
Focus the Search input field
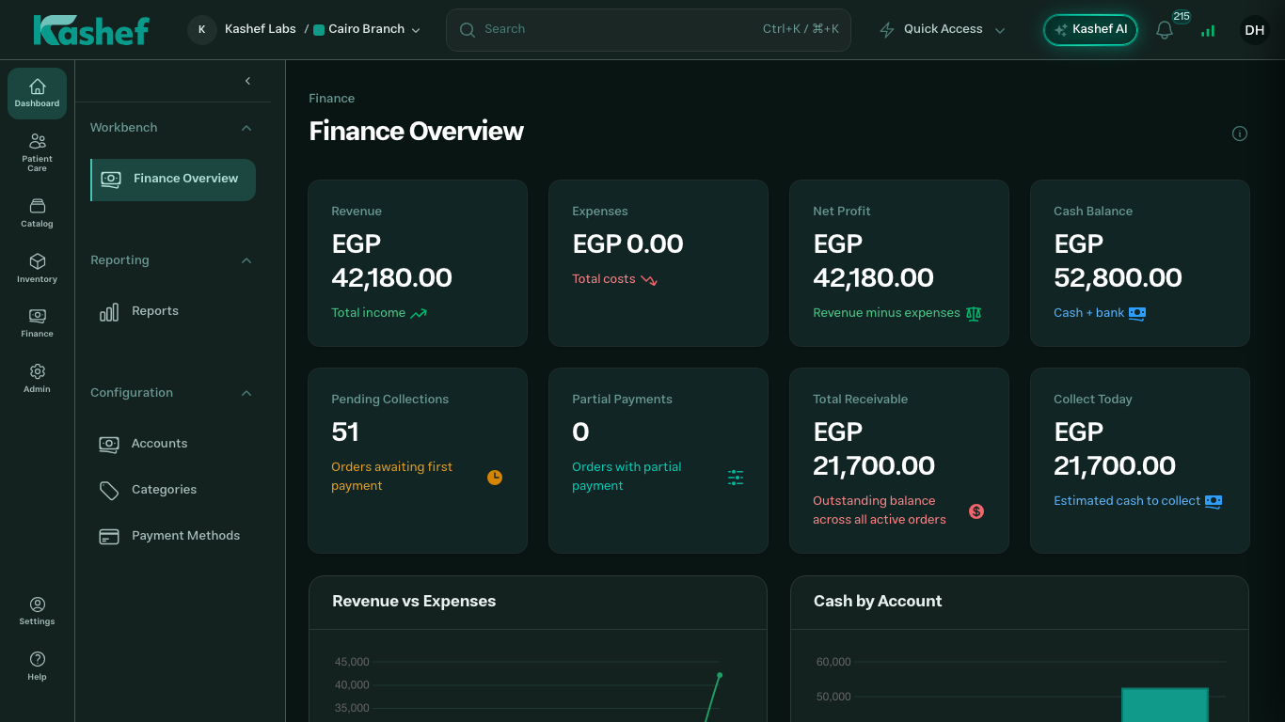coord(648,30)
